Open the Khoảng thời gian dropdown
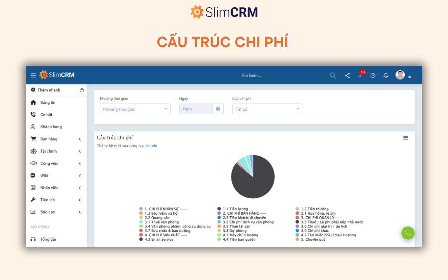The image size is (448, 280). click(135, 109)
